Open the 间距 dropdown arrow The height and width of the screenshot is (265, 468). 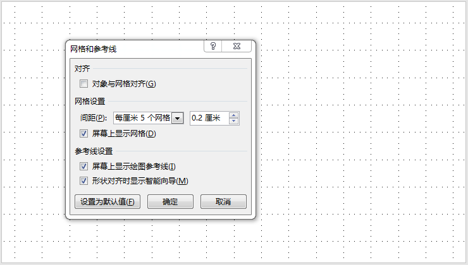point(178,118)
